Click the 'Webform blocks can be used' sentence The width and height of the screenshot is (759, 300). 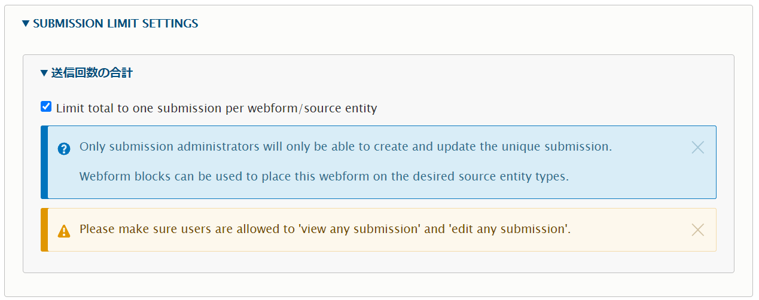click(x=324, y=177)
